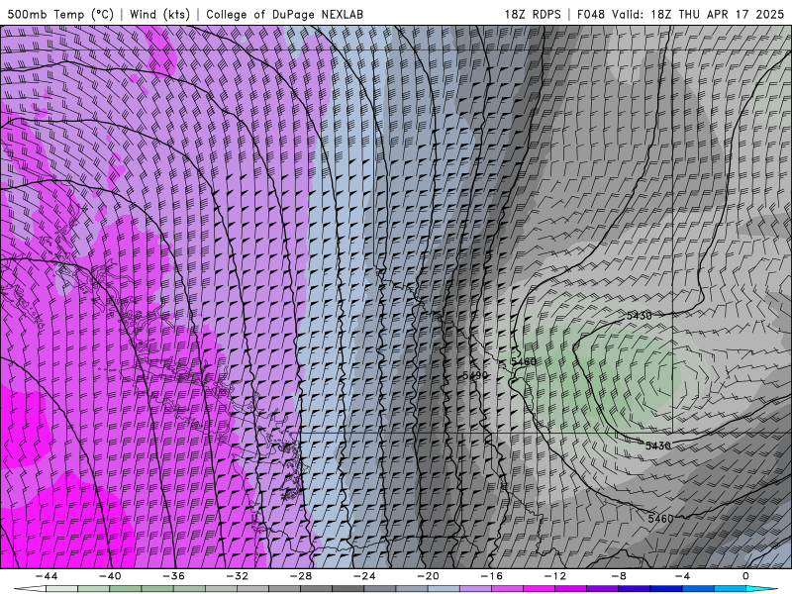This screenshot has width=792, height=594.
Task: Click the -12 color bar tick label
Action: coord(555,576)
